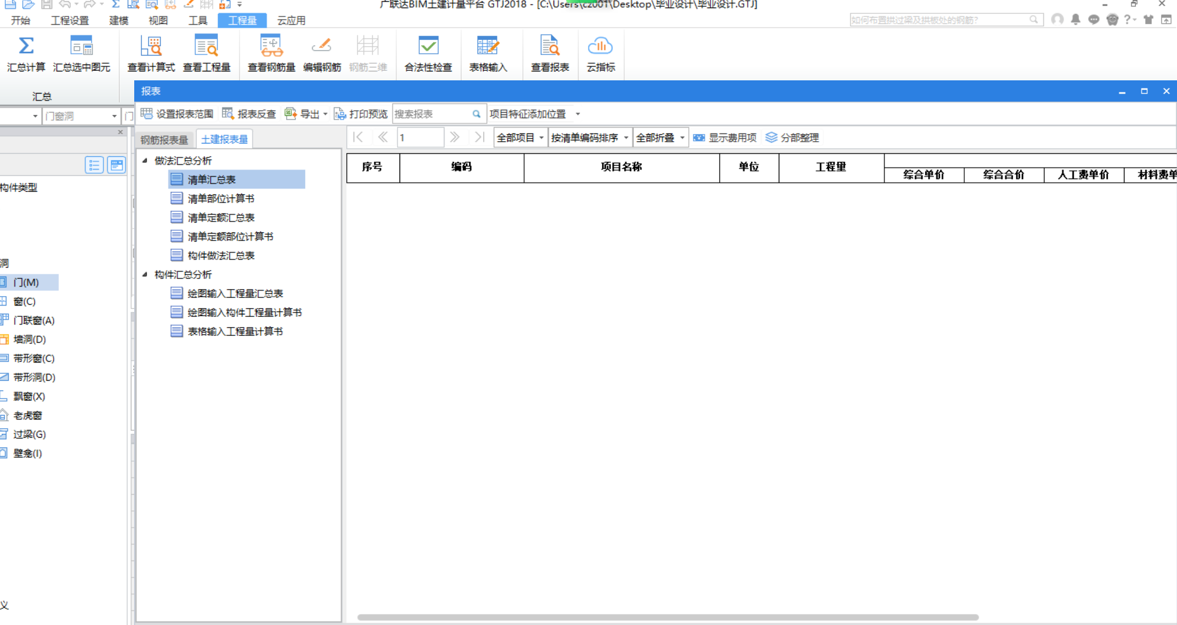Screen dimensions: 1177x625
Task: Click user account icon near search box
Action: pos(1057,20)
